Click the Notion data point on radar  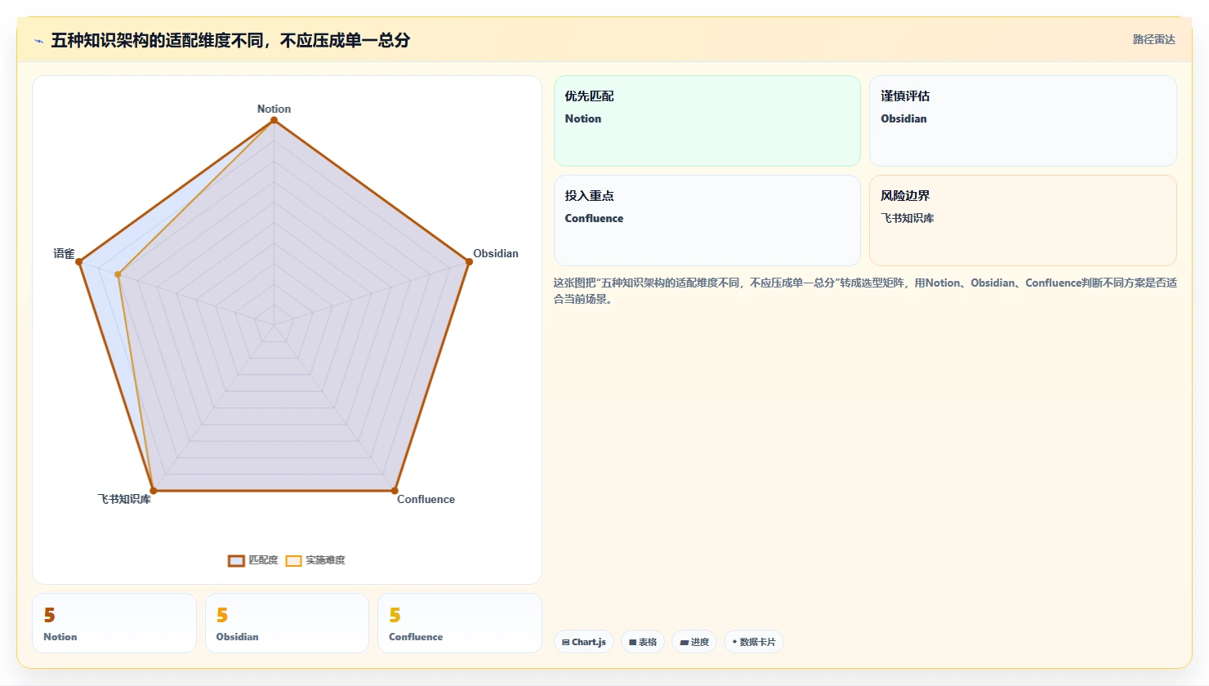click(x=274, y=120)
